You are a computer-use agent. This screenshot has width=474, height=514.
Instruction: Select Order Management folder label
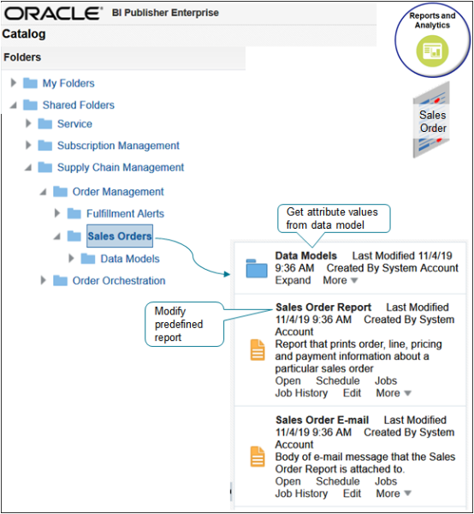118,191
